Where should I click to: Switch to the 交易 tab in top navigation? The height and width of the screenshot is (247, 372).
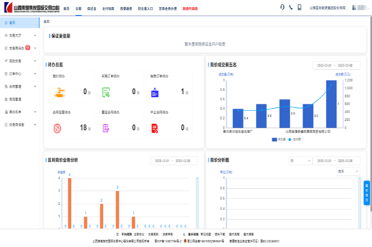[x=78, y=9]
